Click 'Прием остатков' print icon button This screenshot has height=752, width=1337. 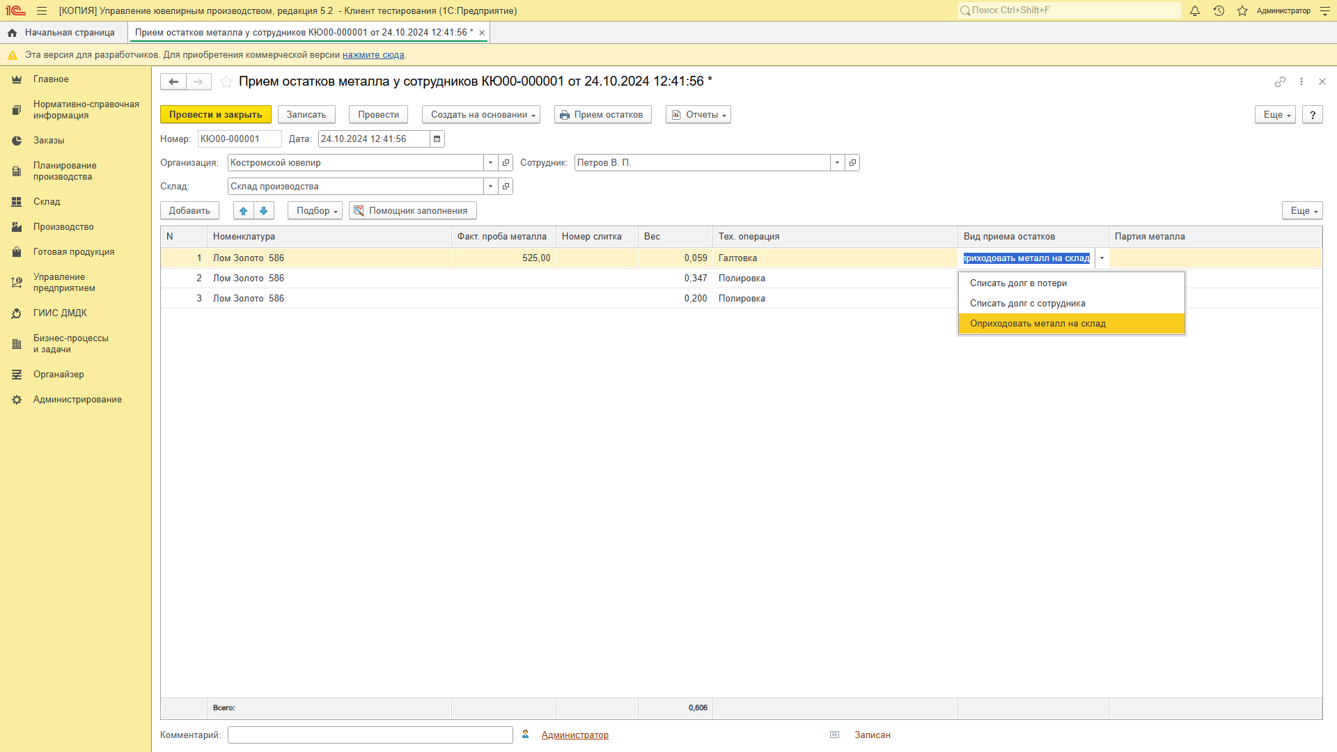coord(602,114)
